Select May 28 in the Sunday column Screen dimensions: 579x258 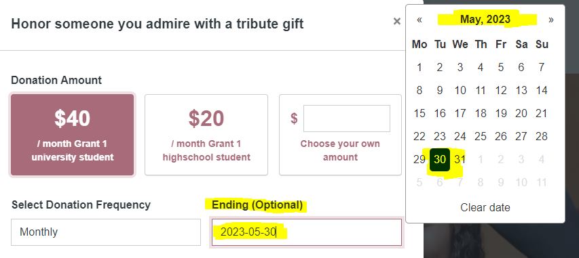coord(542,136)
